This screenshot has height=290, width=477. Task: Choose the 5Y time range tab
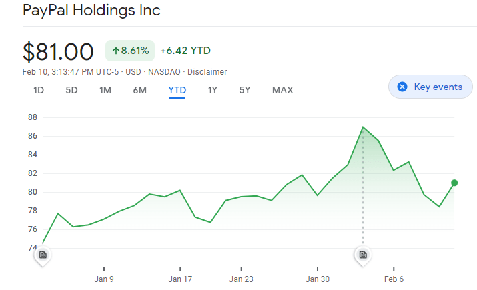pos(245,90)
